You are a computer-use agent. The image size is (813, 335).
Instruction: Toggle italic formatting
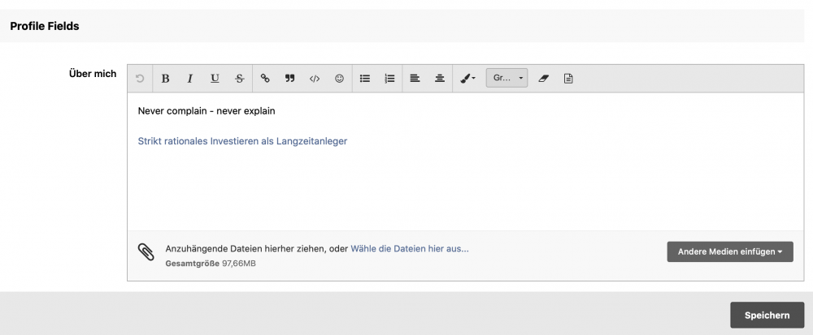coord(189,79)
